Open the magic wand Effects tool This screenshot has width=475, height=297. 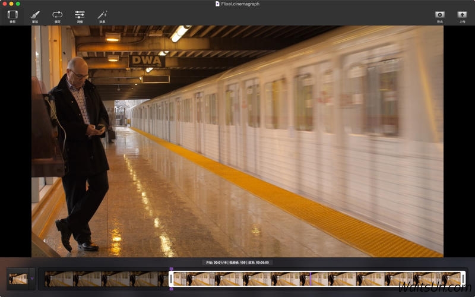pyautogui.click(x=102, y=17)
